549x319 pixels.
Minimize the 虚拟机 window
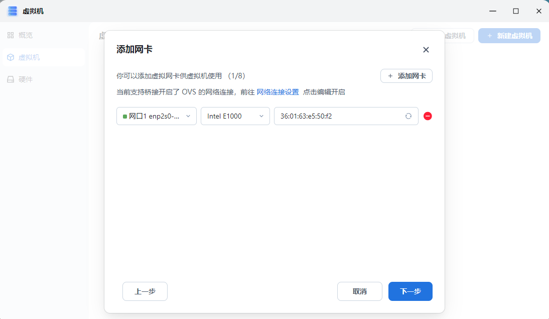[493, 11]
